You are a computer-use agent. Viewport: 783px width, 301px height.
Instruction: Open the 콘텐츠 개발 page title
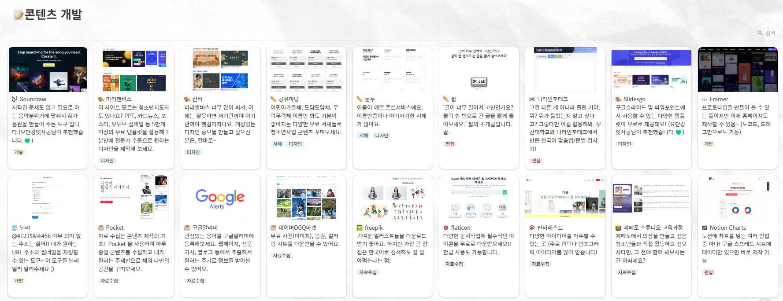click(53, 15)
